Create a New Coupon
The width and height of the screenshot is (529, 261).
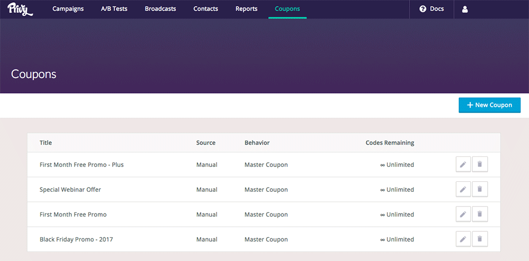[489, 105]
